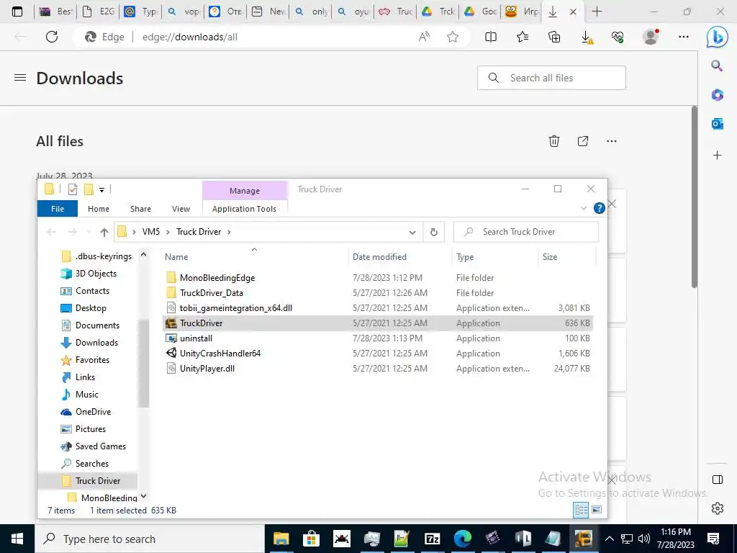
Task: Open a new Edge tab
Action: pos(597,12)
